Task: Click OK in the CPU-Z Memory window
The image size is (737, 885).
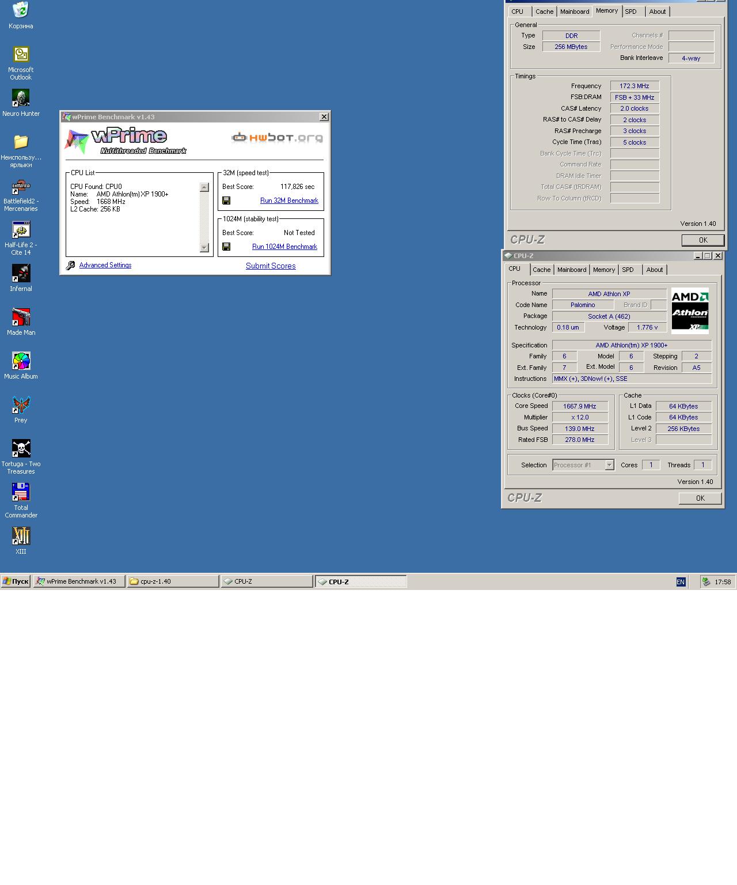Action: [x=703, y=240]
